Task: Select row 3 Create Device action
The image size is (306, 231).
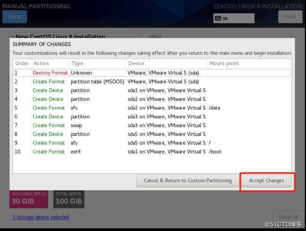Action: tap(48, 91)
